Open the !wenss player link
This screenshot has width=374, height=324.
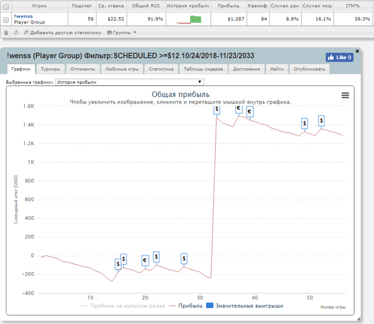click(x=24, y=16)
